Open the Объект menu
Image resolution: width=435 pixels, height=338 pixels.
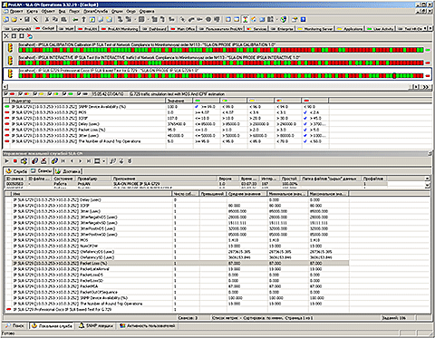(48, 11)
